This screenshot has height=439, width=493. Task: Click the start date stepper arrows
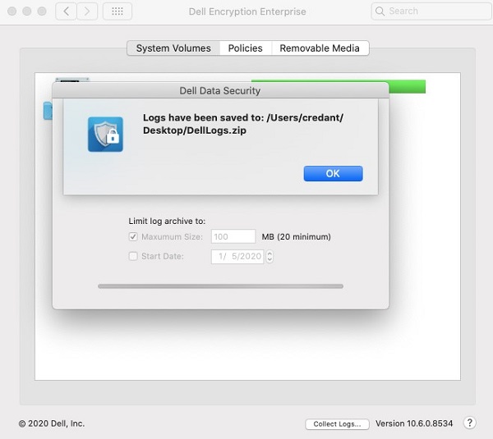(270, 257)
